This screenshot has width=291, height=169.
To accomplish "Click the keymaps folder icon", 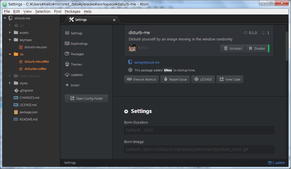I will point(16,40).
